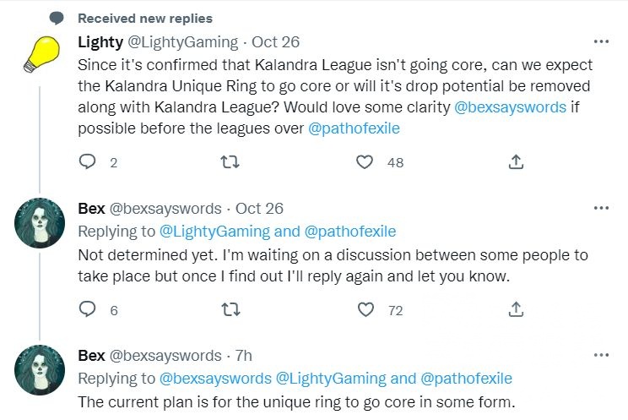
Task: Open more options on Bex's Oct 26 tweet
Action: (601, 208)
